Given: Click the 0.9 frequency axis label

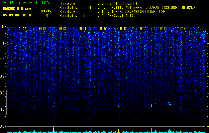Looking at the screenshot, I should tap(3, 76).
